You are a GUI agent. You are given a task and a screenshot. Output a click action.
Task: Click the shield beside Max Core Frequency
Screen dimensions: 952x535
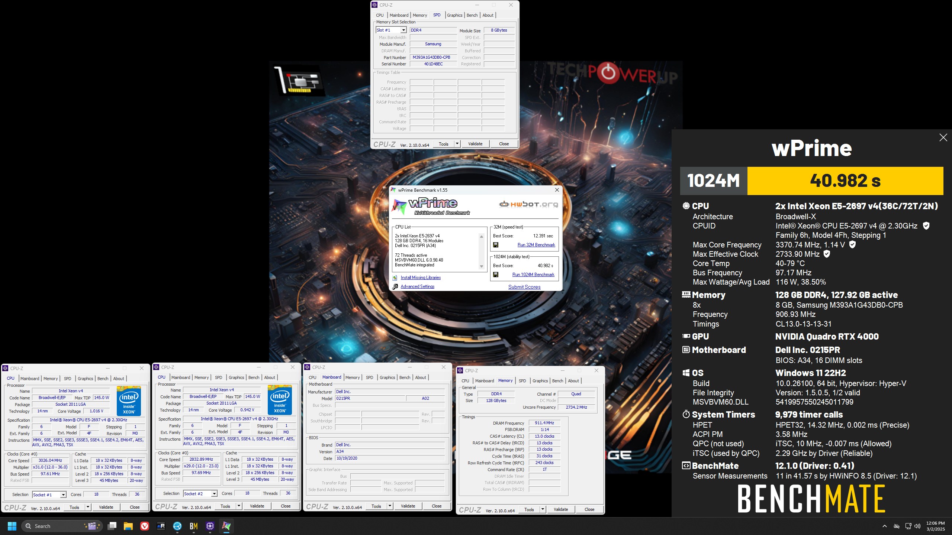point(853,244)
